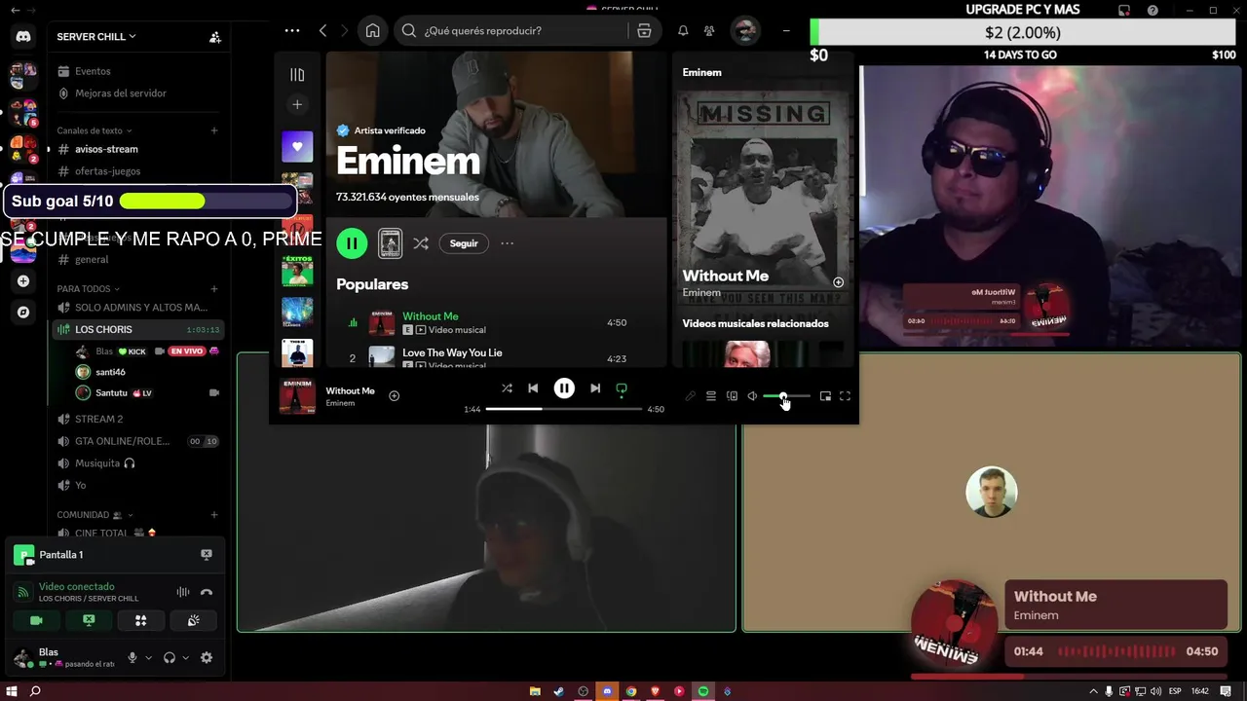Screen dimensions: 1247x701
Task: Select the Without Me track row
Action: (x=497, y=322)
